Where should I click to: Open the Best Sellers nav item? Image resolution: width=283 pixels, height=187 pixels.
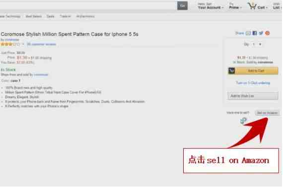(34, 16)
